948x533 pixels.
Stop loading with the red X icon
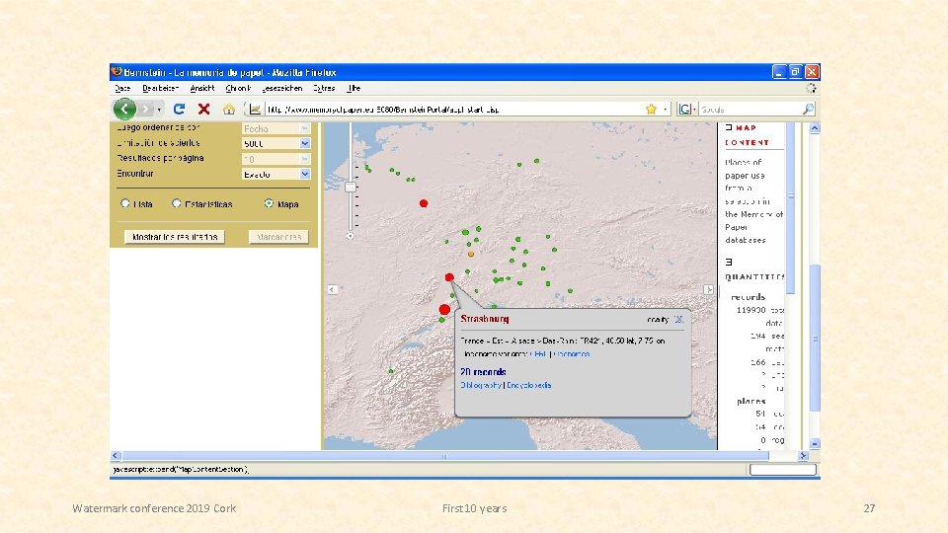203,109
